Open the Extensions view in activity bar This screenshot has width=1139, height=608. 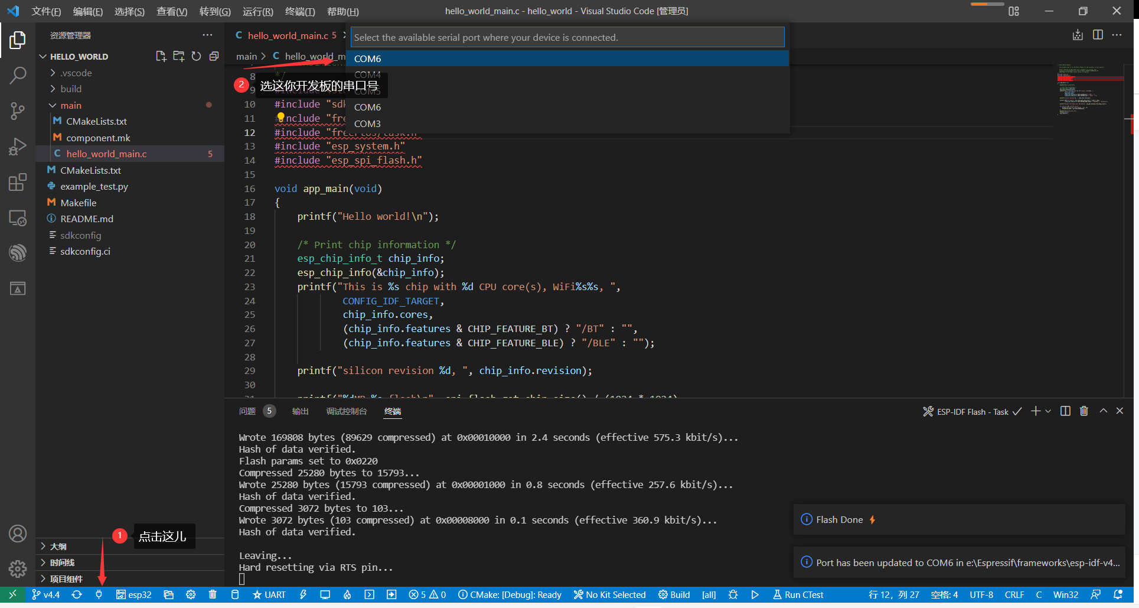[x=17, y=182]
